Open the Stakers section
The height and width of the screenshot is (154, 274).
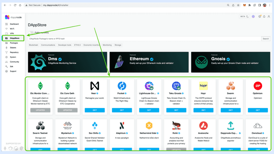point(13,47)
